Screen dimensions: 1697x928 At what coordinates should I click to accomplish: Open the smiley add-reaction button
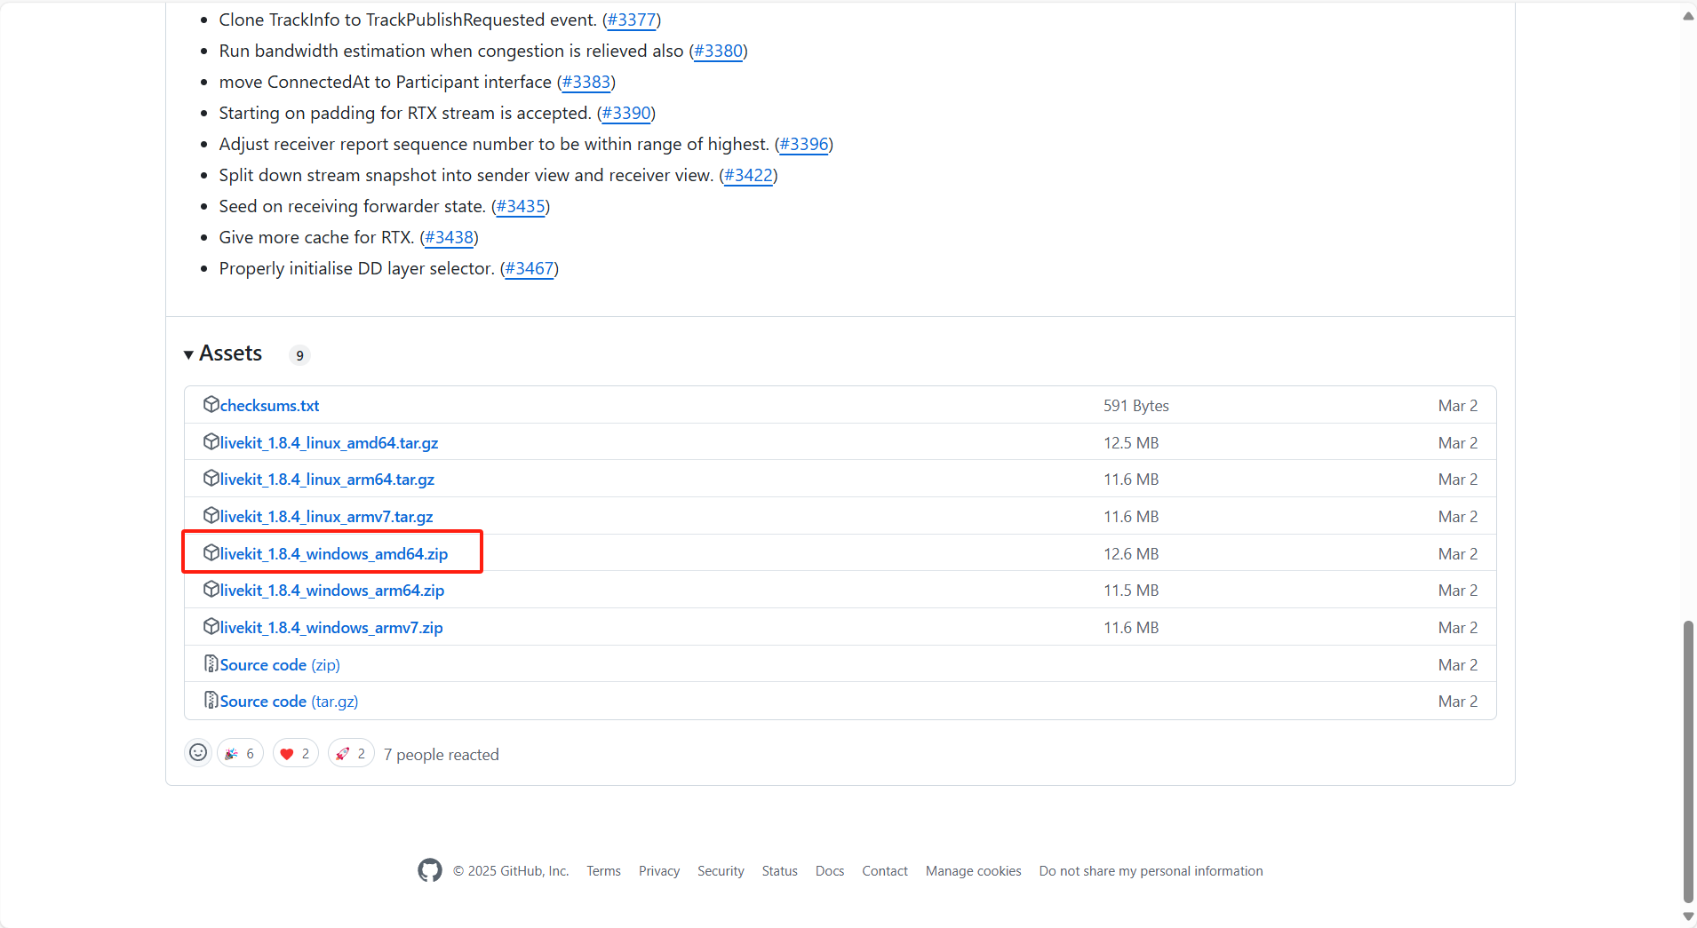point(198,753)
